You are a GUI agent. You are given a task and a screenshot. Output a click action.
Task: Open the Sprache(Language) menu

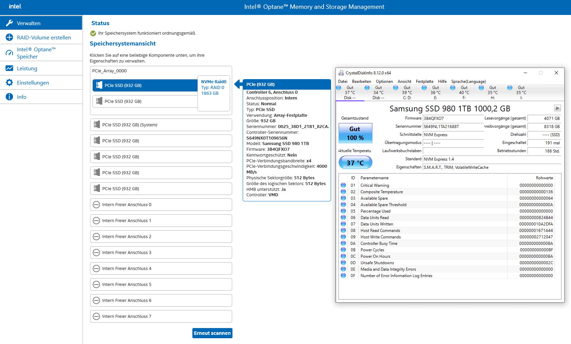(x=469, y=82)
